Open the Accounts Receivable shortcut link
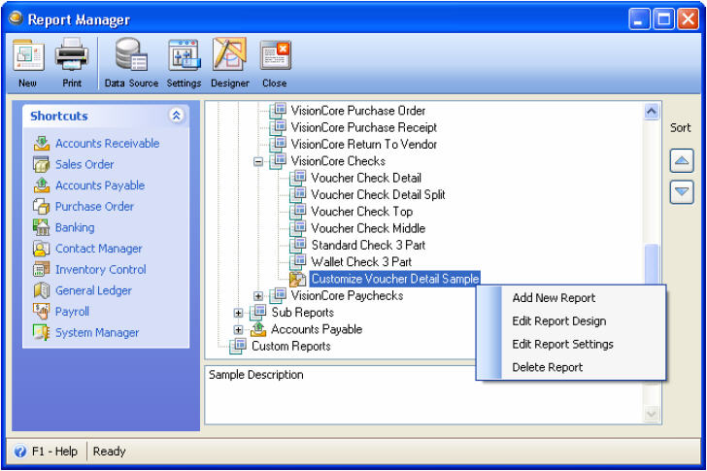Viewport: 707px width, 471px height. (107, 144)
